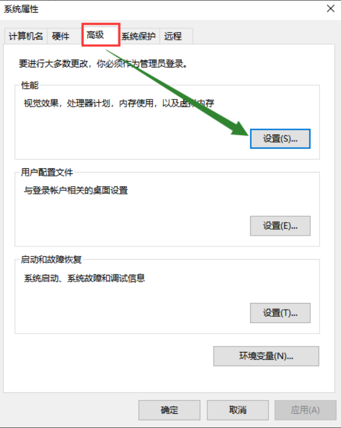This screenshot has height=428, width=341.
Task: Click the greyed-out 应用(A) button
Action: click(305, 410)
